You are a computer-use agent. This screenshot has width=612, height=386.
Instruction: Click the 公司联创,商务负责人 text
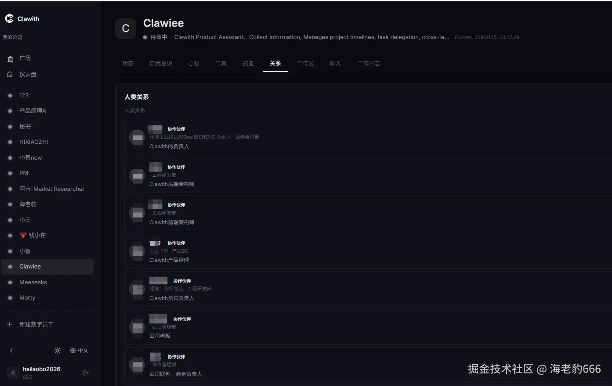tap(176, 374)
